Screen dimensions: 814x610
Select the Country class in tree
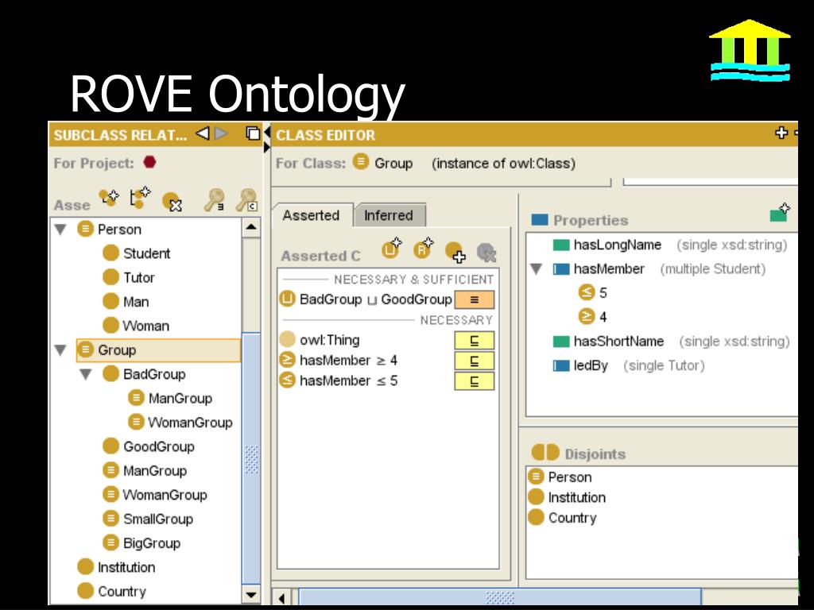(x=111, y=591)
